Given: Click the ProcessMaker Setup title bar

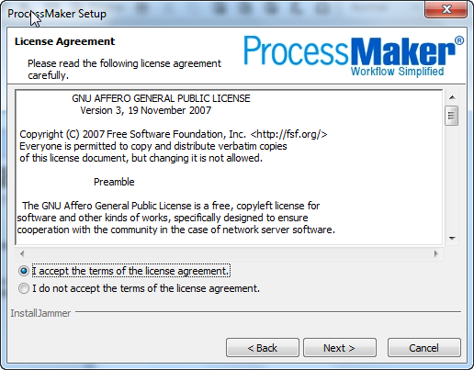Looking at the screenshot, I should (214, 14).
